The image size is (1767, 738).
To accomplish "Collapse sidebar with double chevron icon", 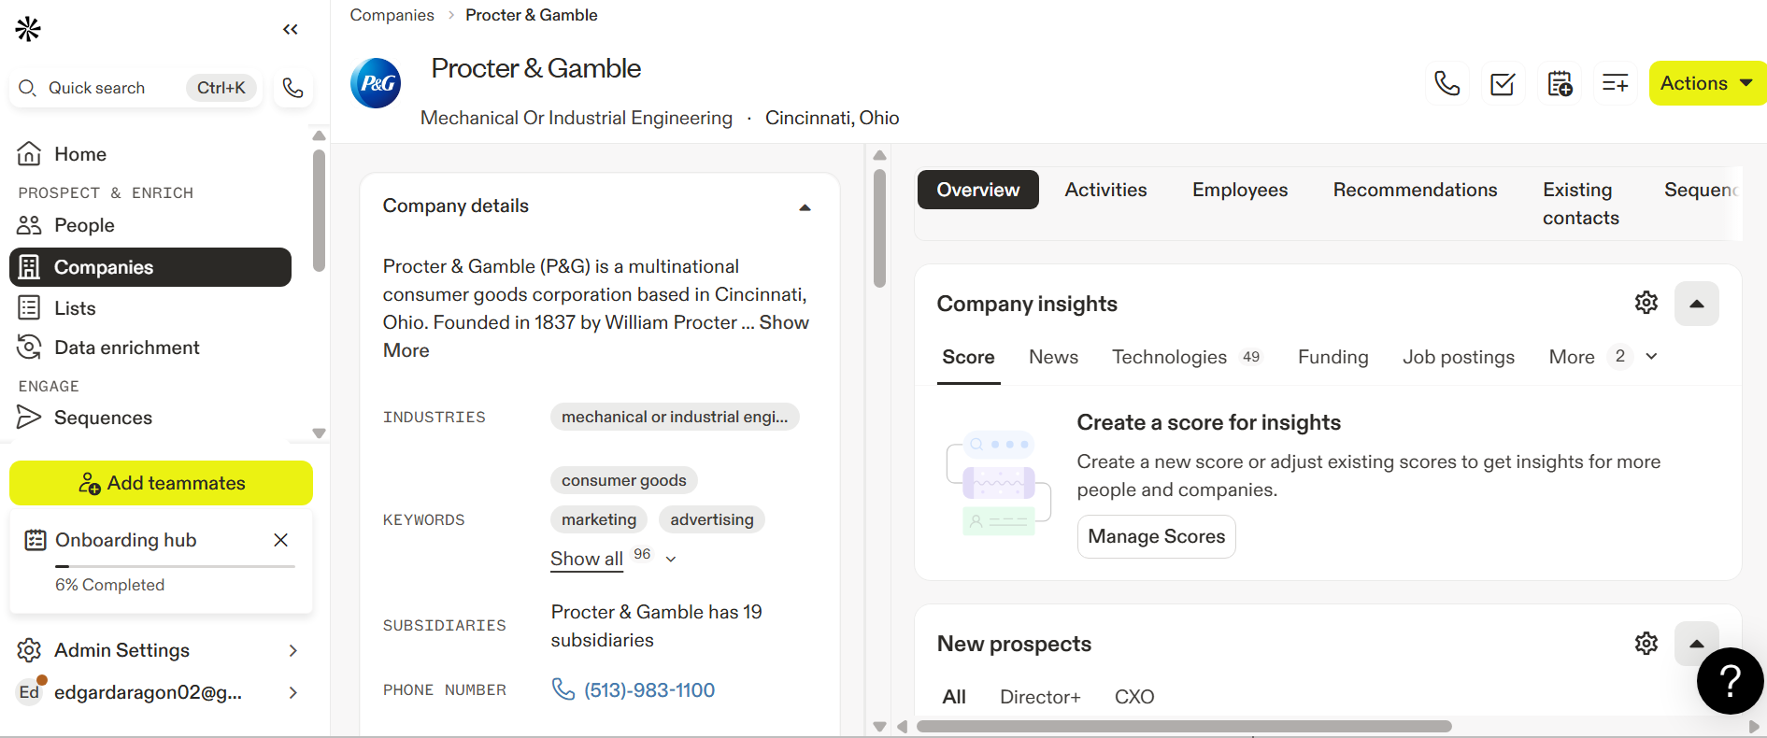I will [x=291, y=30].
